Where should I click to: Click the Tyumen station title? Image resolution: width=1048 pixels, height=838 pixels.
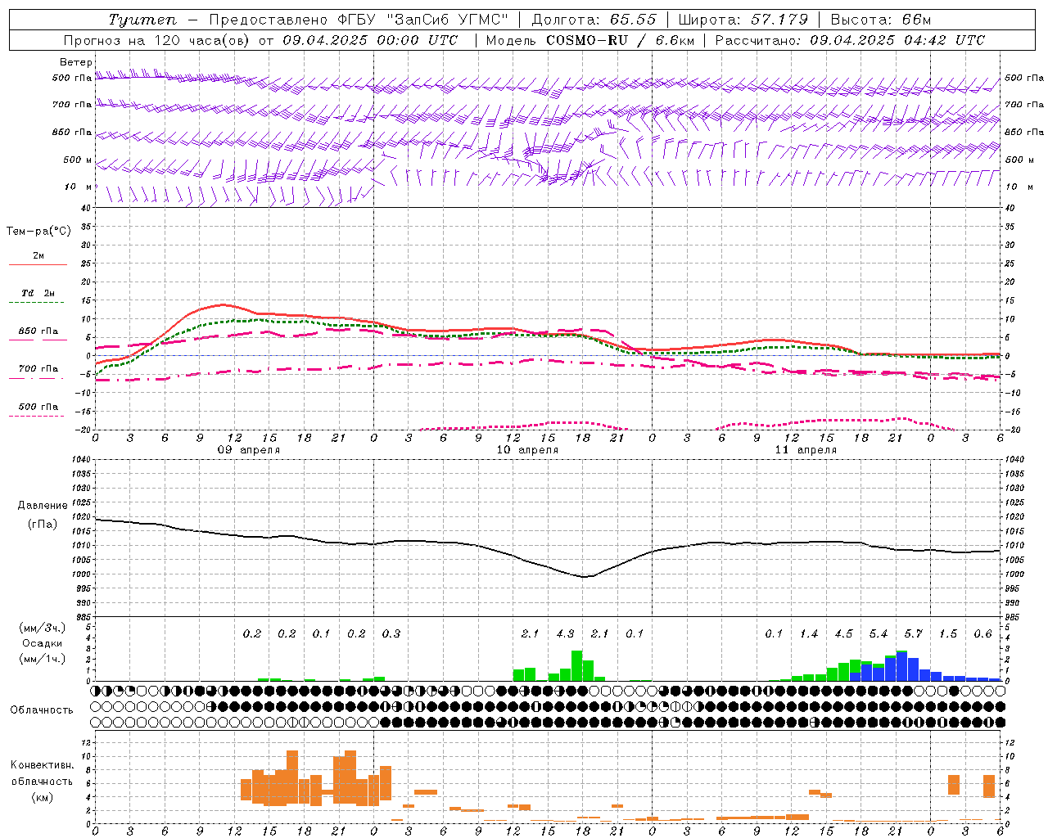[142, 20]
